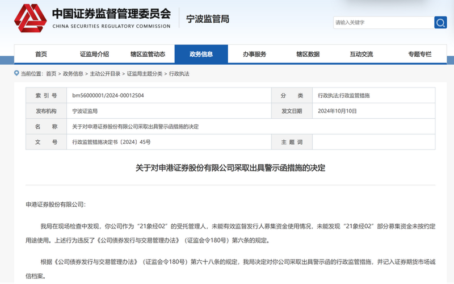Click index number bm56000001/2024-00012504
The width and height of the screenshot is (454, 284).
point(108,95)
